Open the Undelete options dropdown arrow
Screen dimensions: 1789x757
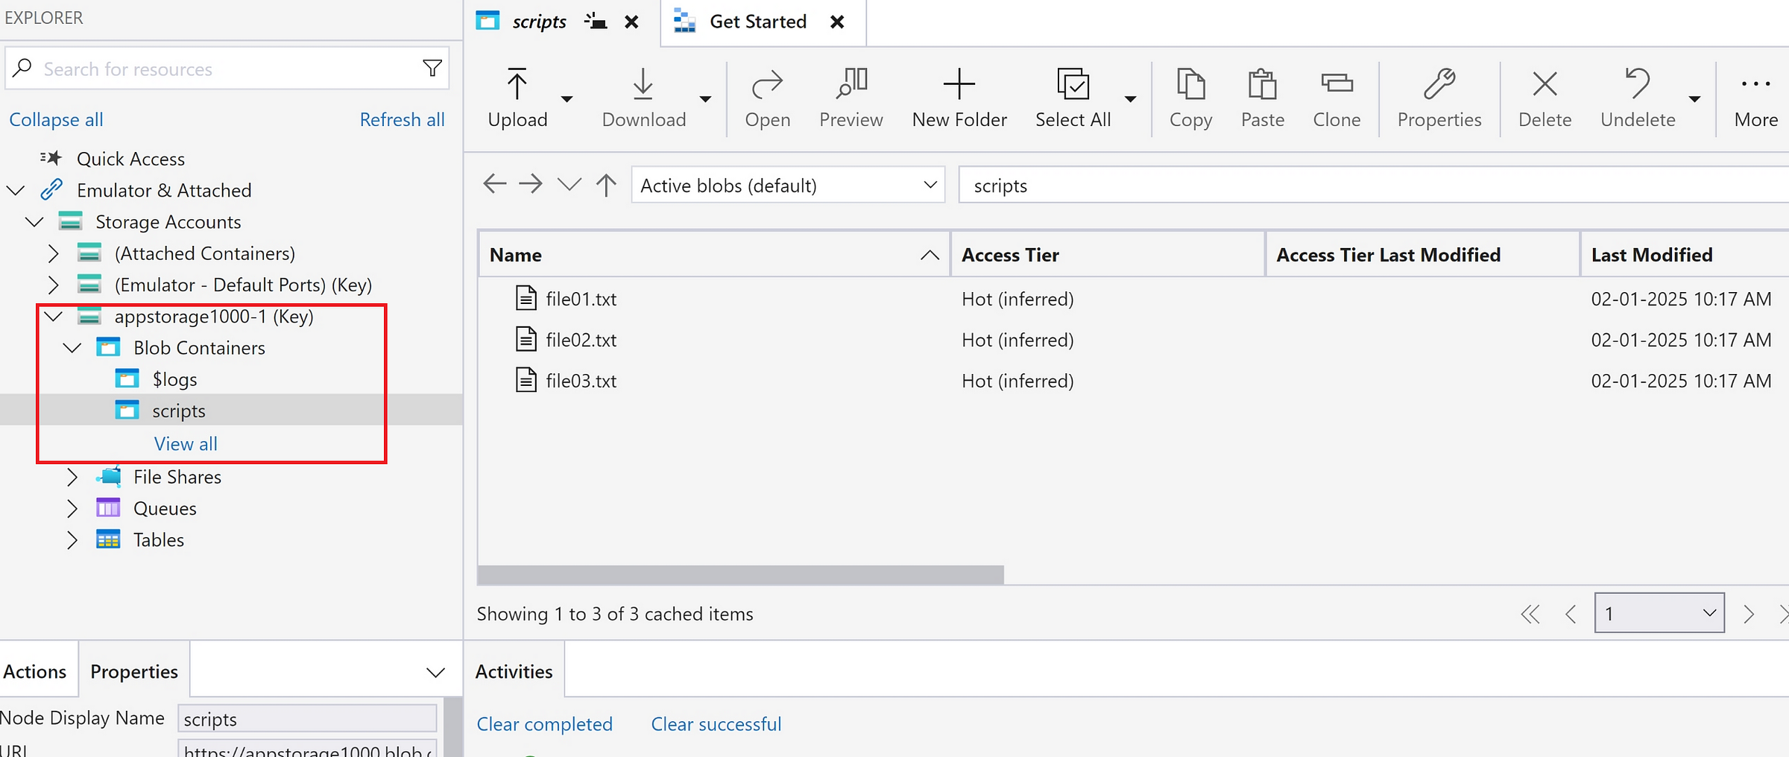point(1694,98)
